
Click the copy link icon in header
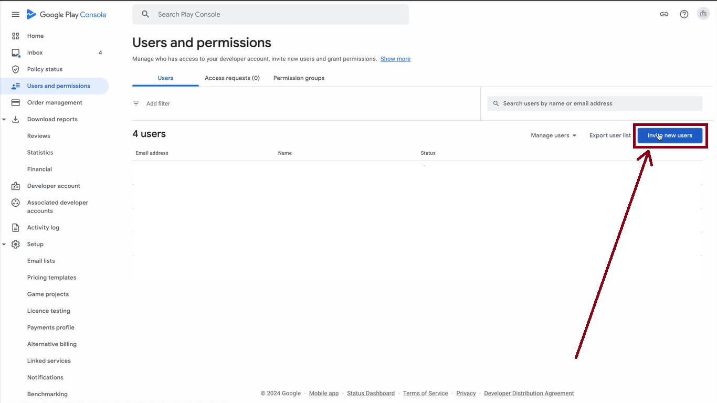pyautogui.click(x=664, y=15)
